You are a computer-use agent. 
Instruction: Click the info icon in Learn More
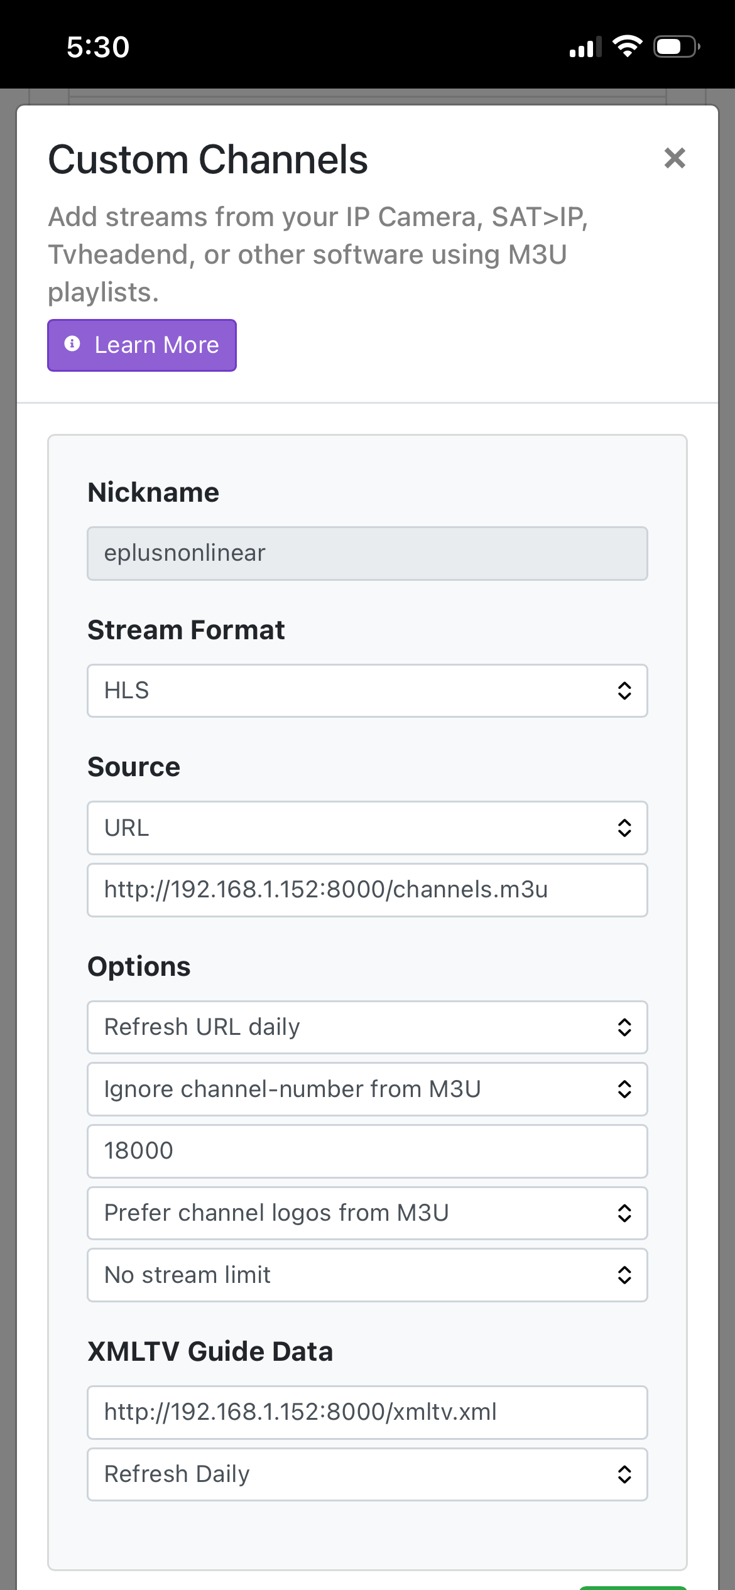click(72, 343)
